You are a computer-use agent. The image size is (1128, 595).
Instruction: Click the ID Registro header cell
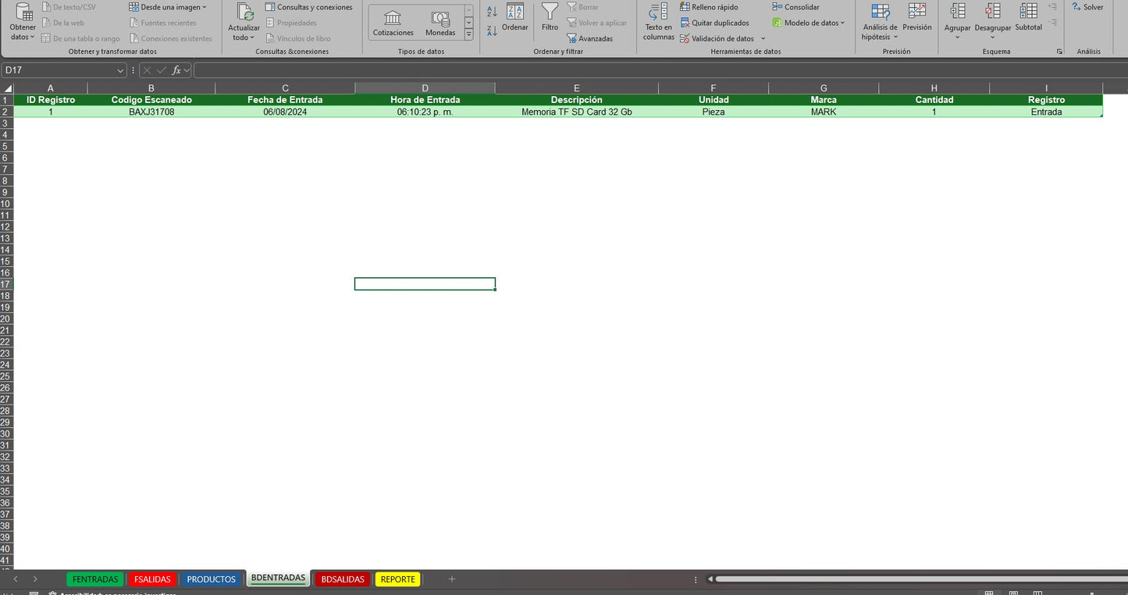[x=51, y=100]
